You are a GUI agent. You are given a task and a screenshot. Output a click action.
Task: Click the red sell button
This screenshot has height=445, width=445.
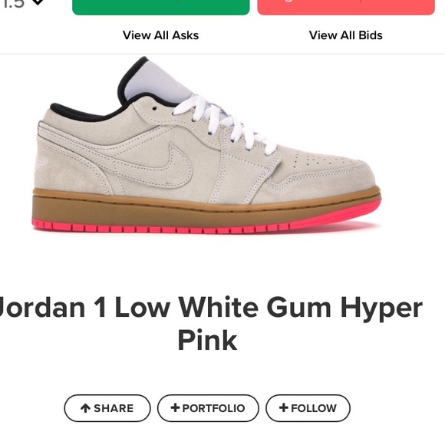[346, 7]
